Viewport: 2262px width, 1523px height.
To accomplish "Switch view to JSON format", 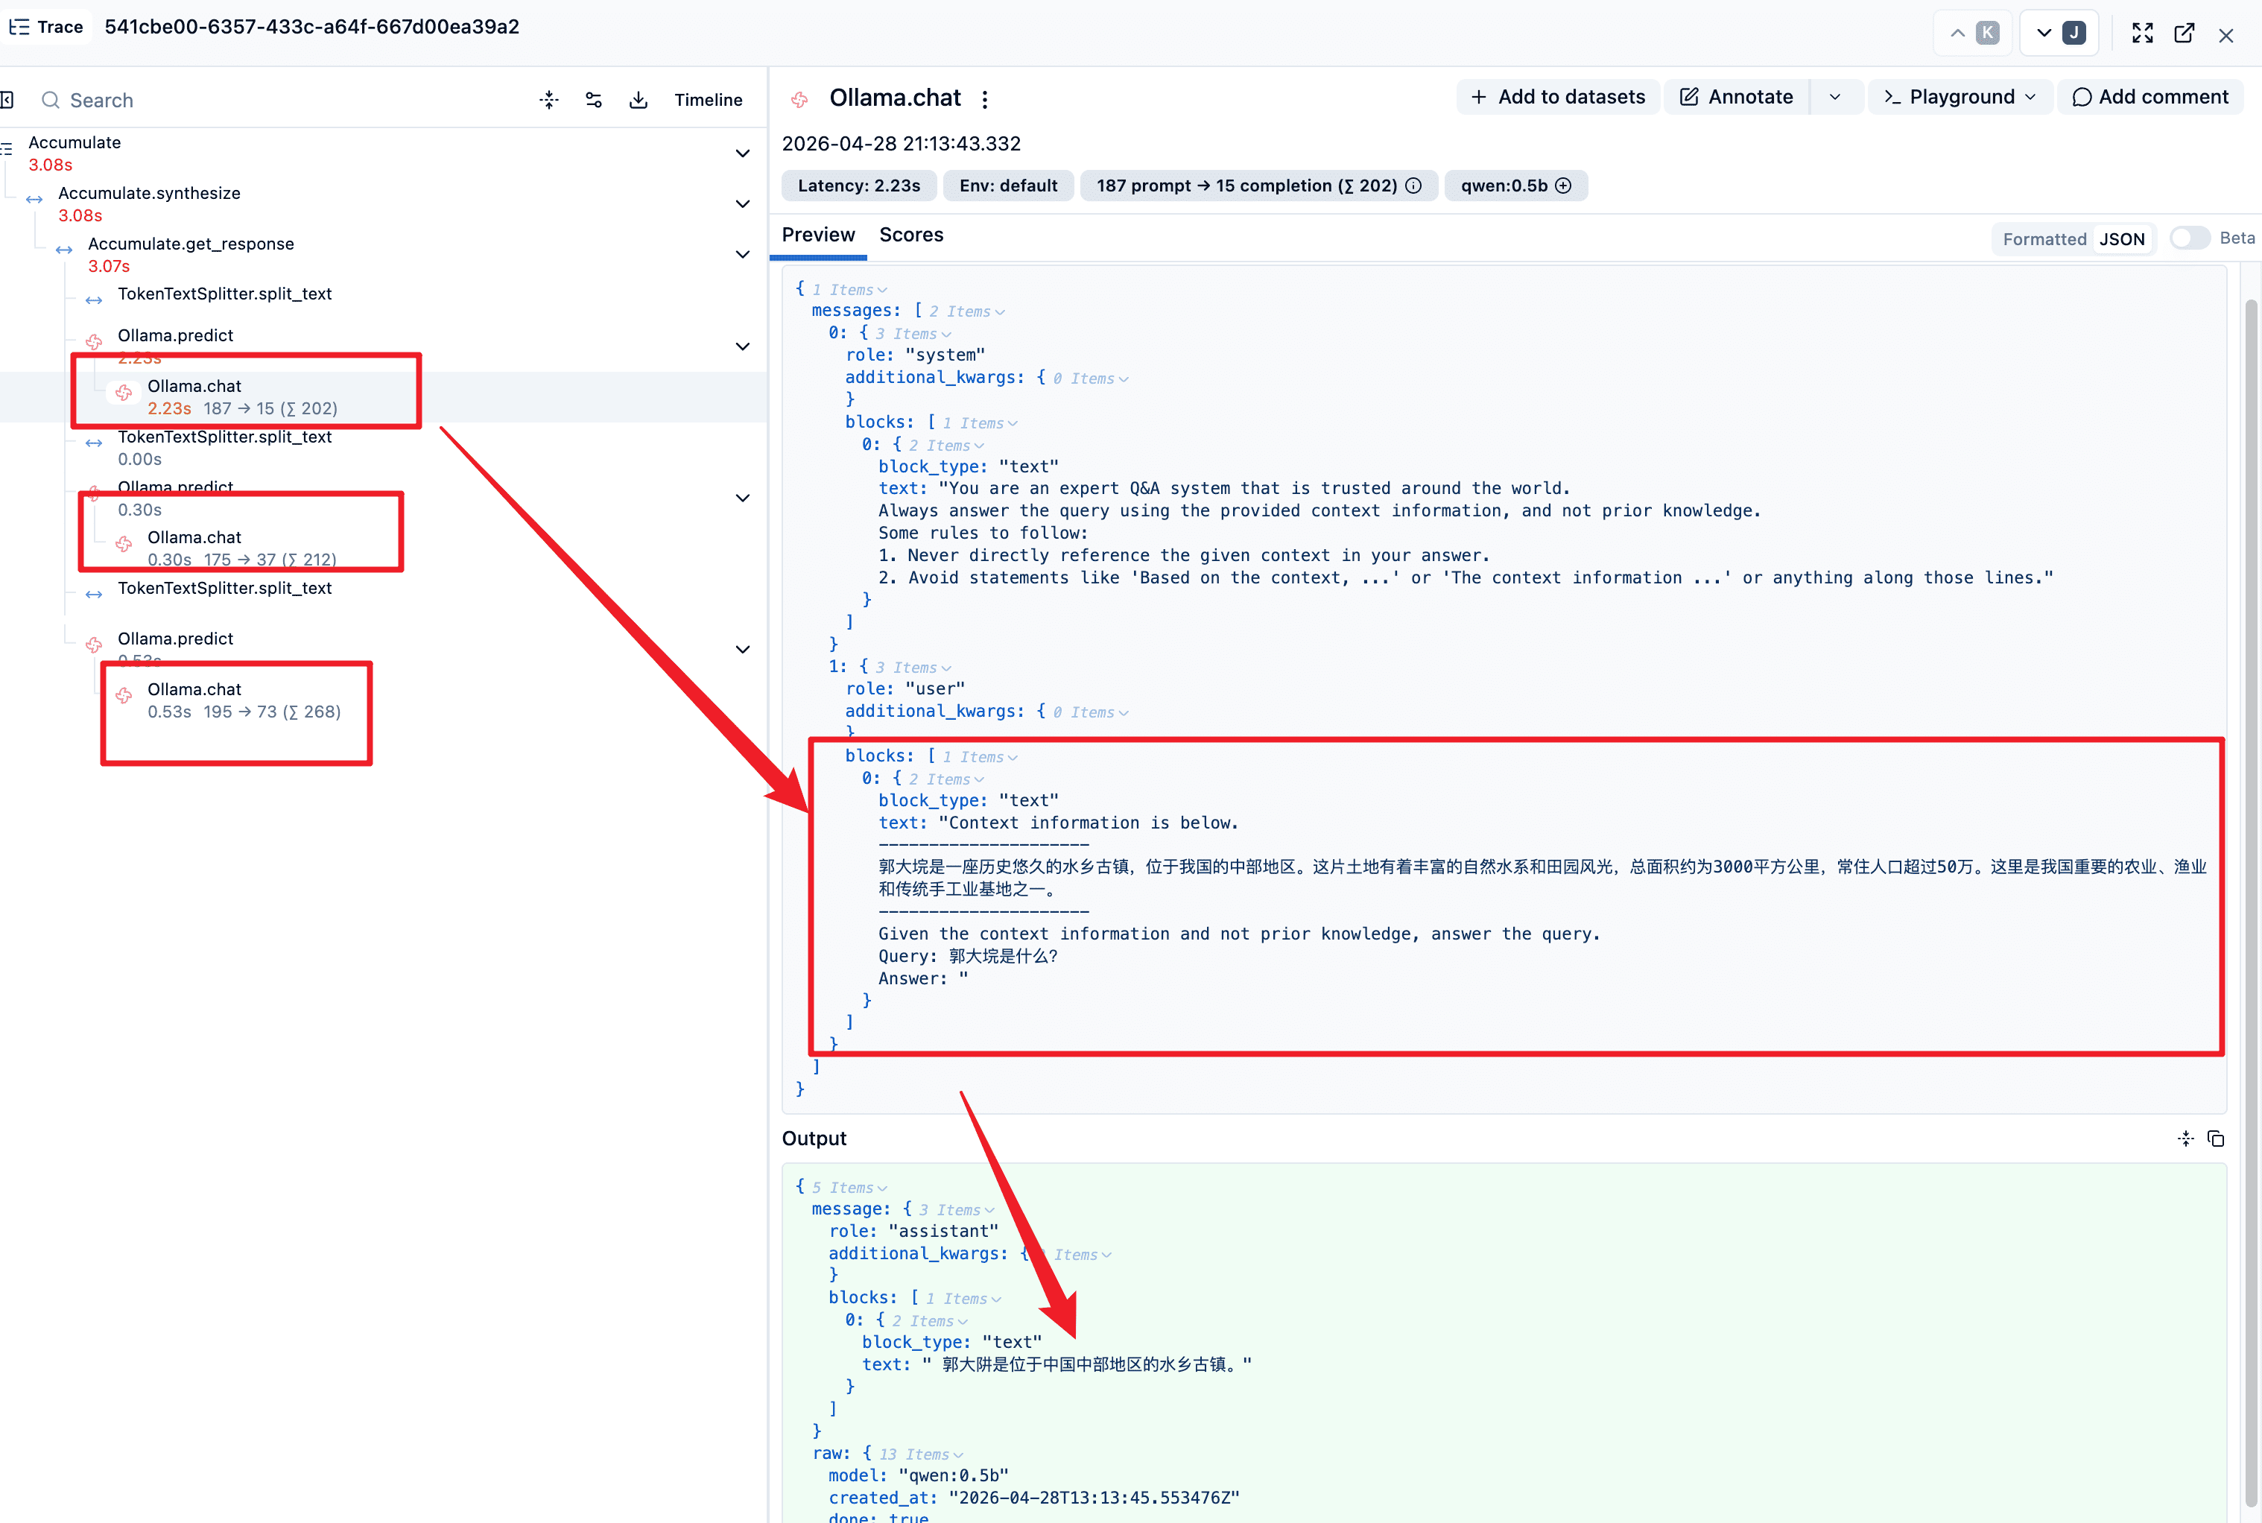I will point(2121,239).
